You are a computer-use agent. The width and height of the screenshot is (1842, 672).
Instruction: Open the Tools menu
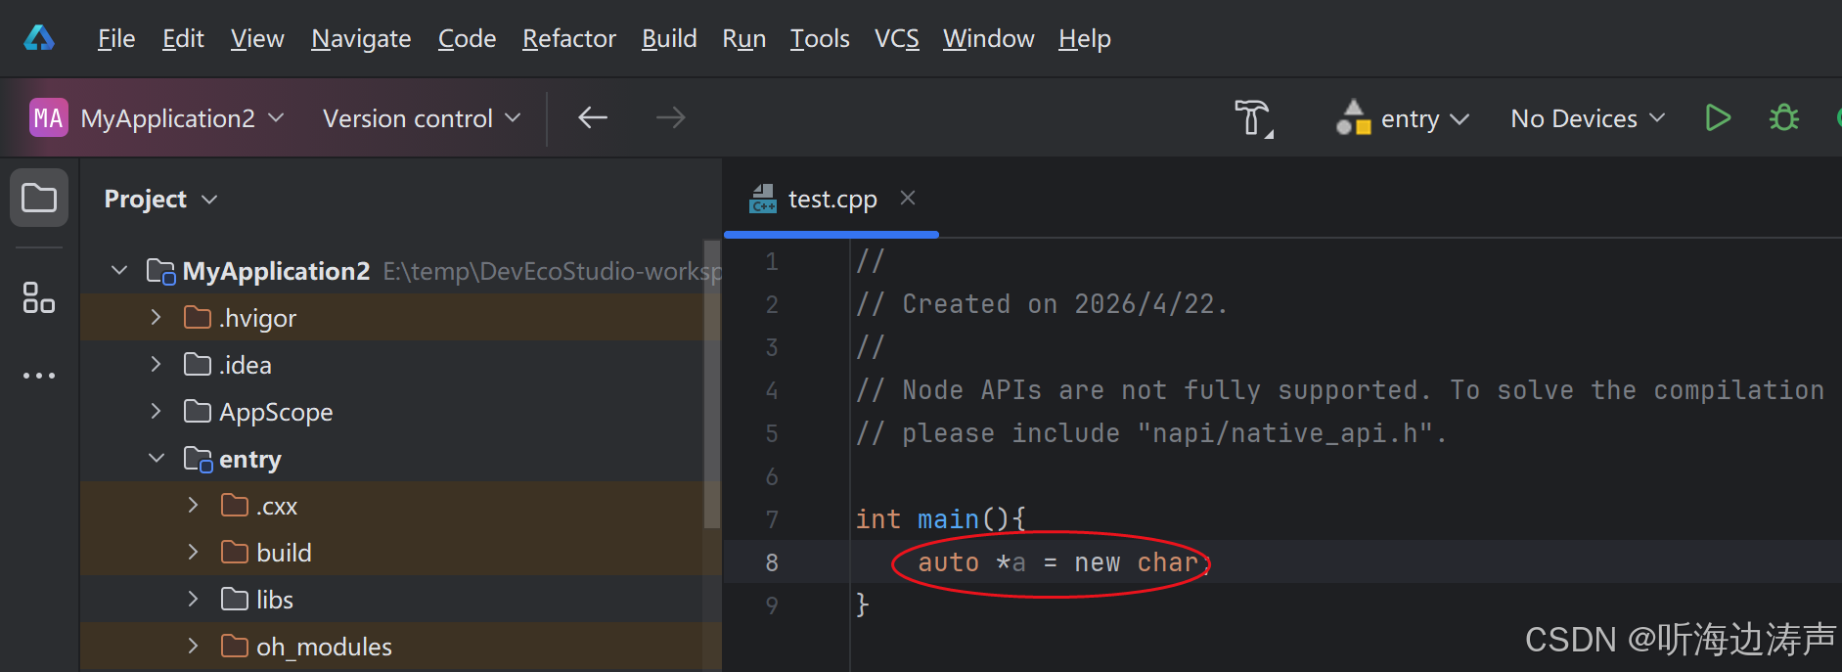(x=820, y=38)
